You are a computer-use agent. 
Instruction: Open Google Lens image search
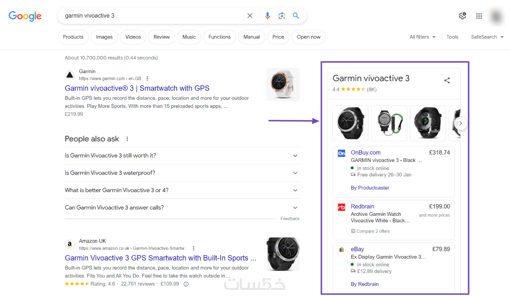tap(282, 16)
